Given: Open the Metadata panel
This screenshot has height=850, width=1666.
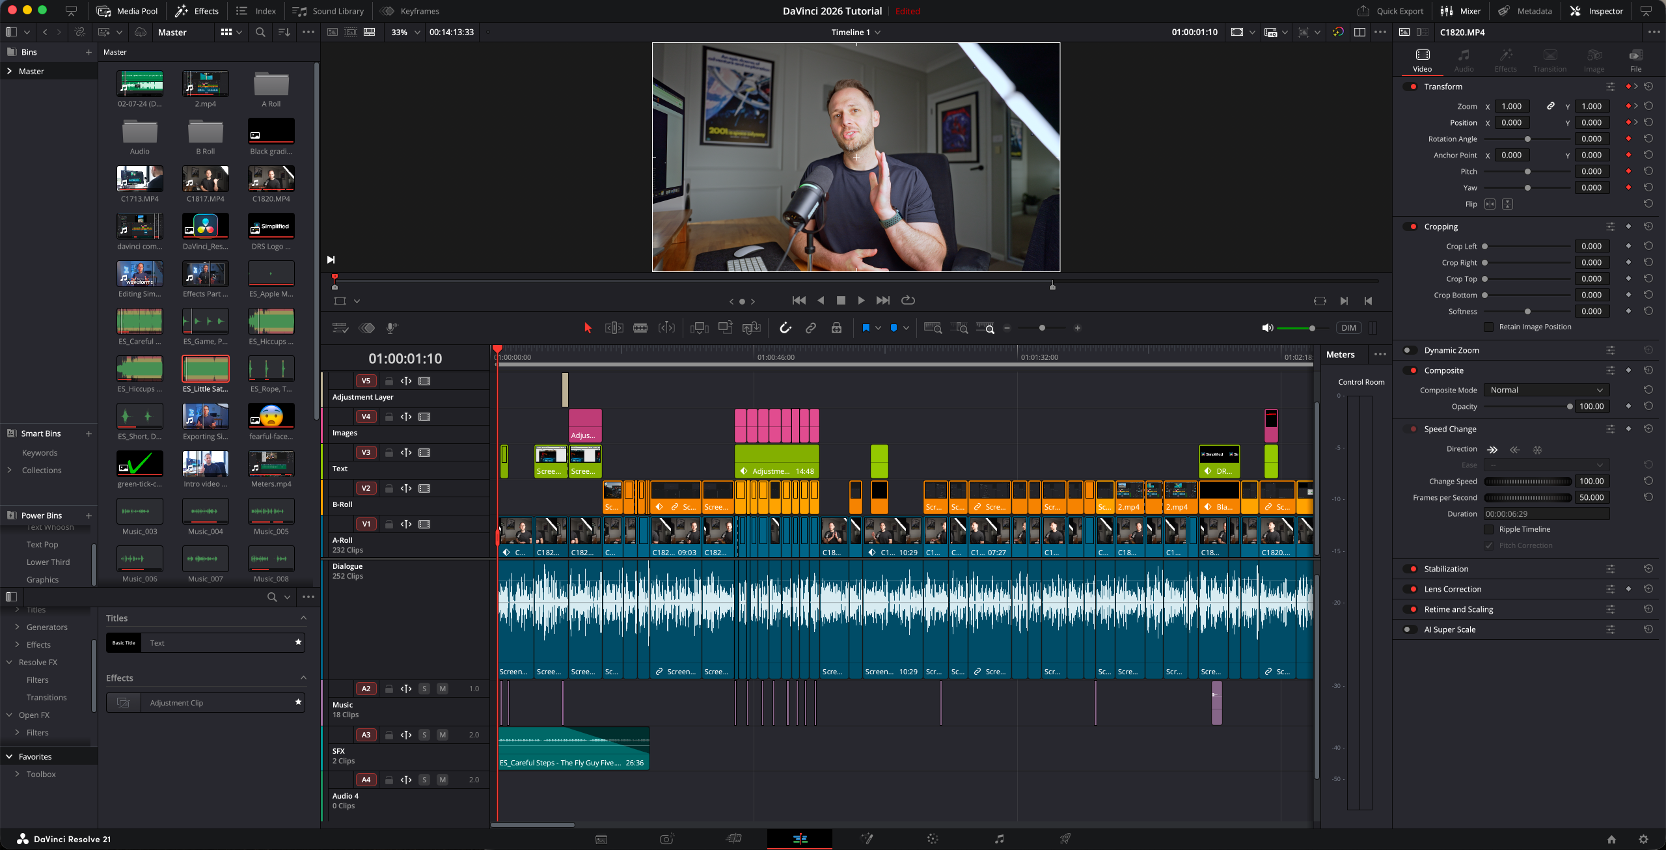Looking at the screenshot, I should point(1524,11).
